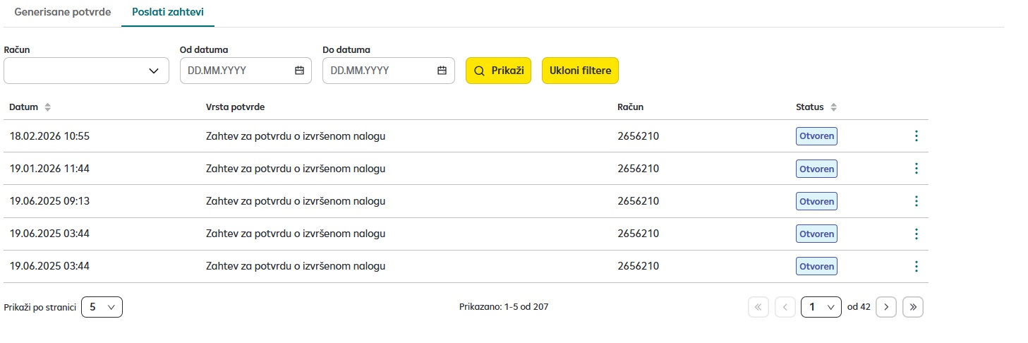Click the Prikaži po stranici label
The image size is (1028, 343).
[x=40, y=308]
